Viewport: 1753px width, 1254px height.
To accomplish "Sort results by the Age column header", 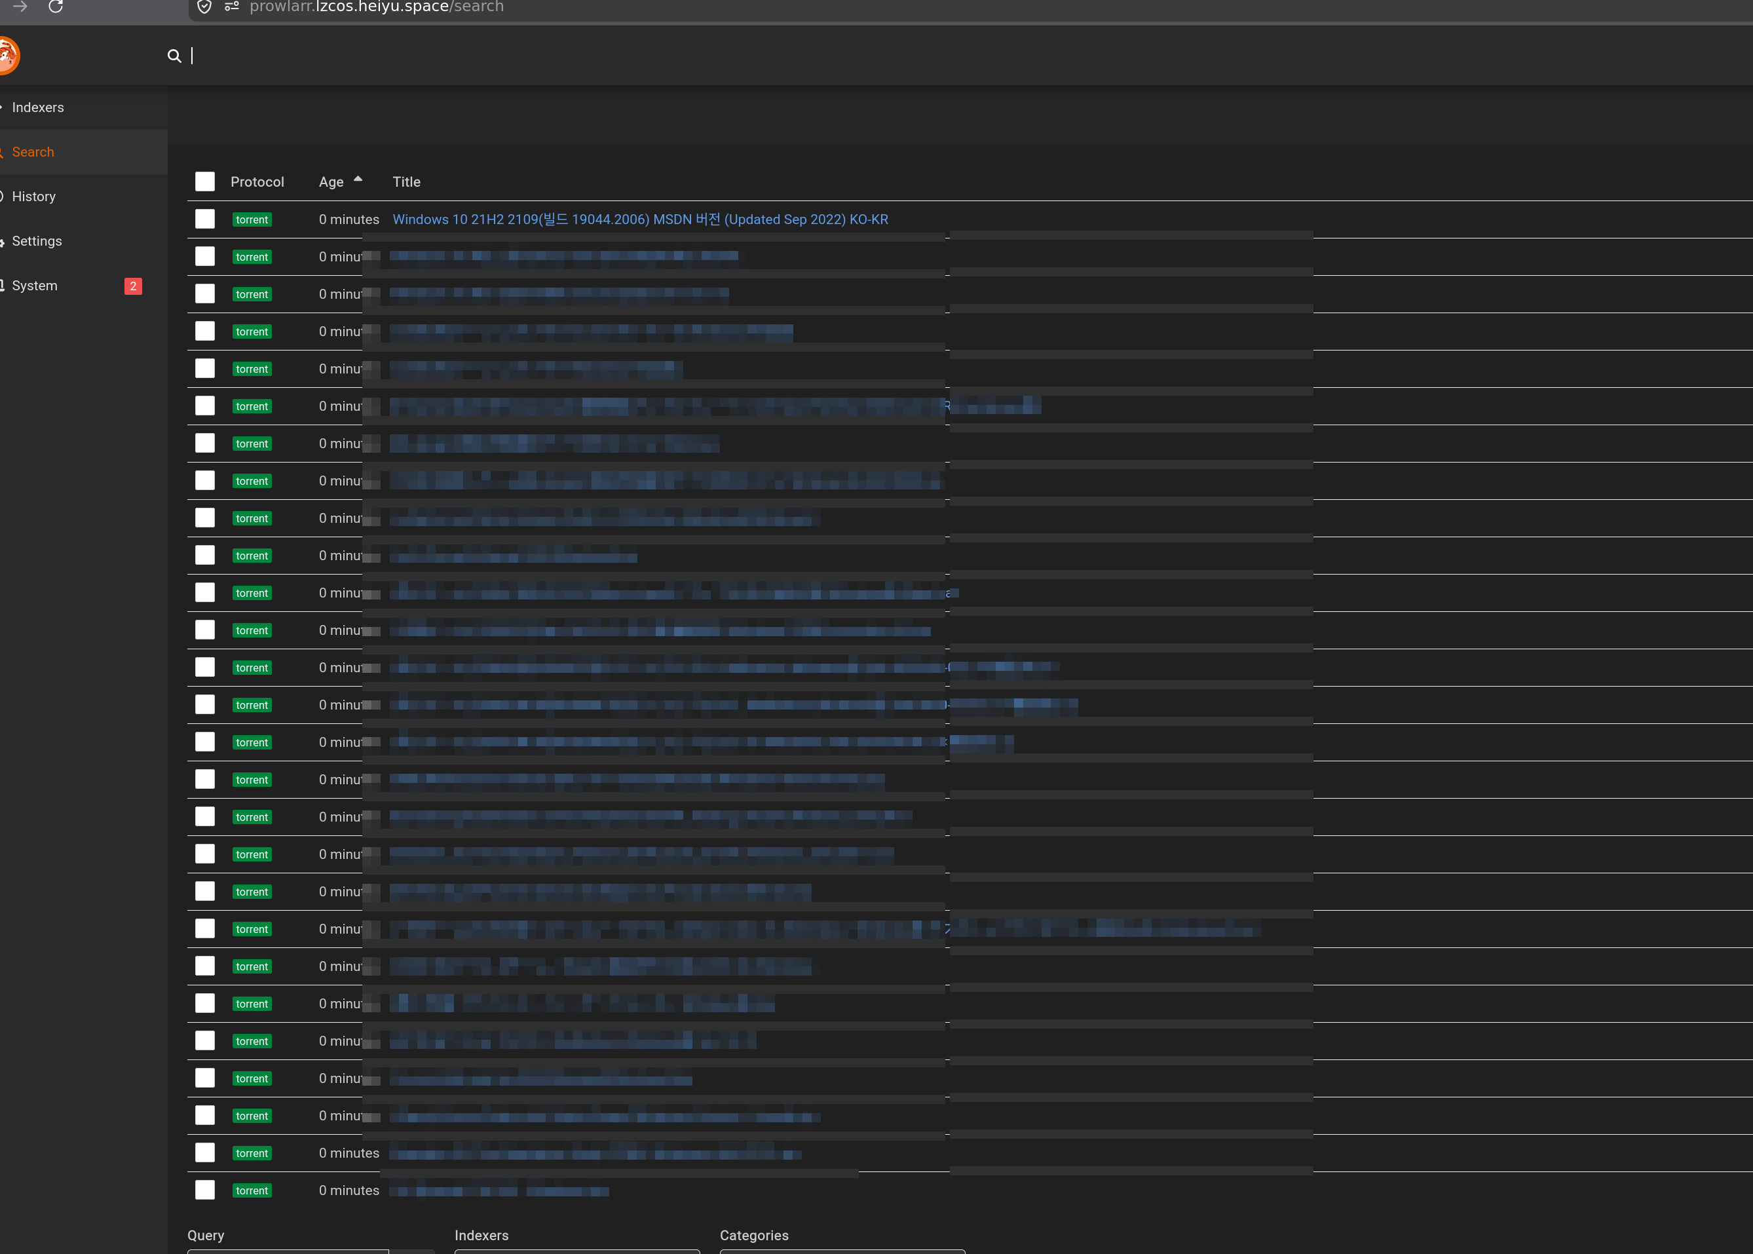I will tap(331, 181).
